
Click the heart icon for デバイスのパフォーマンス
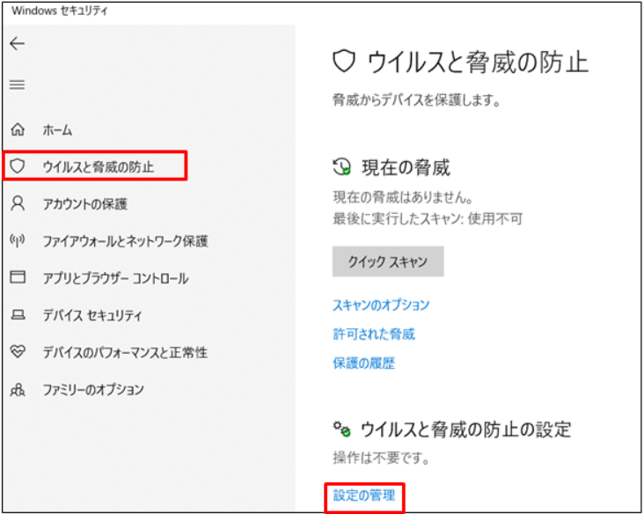[18, 352]
